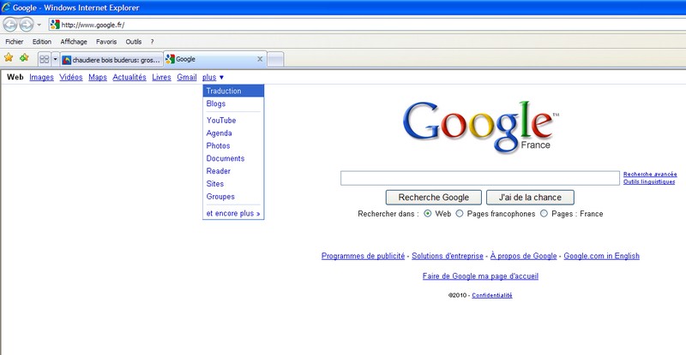Image resolution: width=686 pixels, height=355 pixels.
Task: Click the Google France logo
Action: point(480,127)
